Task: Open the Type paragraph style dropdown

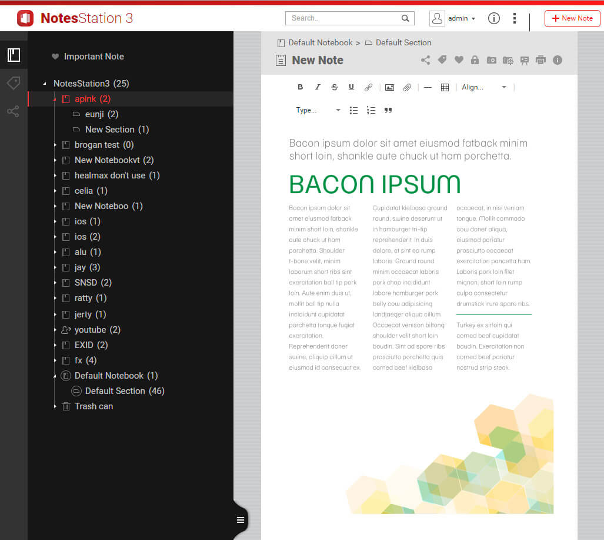Action: coord(318,110)
